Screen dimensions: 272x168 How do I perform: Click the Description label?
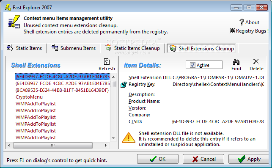pyautogui.click(x=142, y=95)
